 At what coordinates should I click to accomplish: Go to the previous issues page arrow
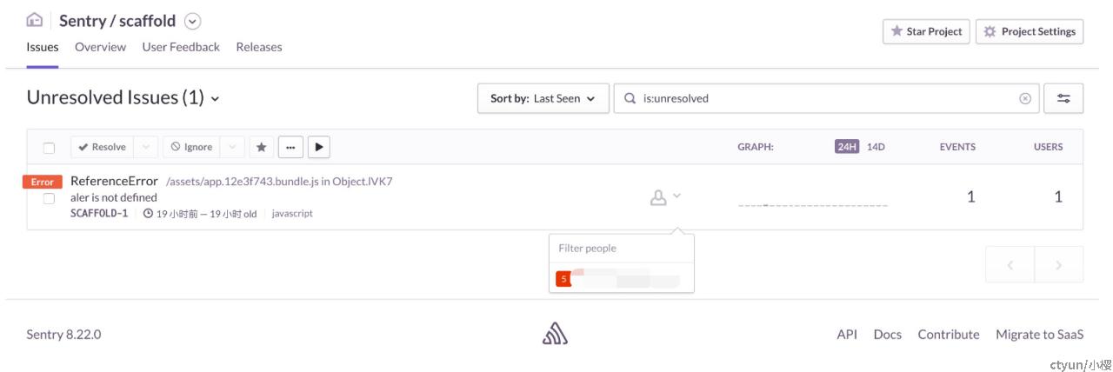[x=1010, y=265]
